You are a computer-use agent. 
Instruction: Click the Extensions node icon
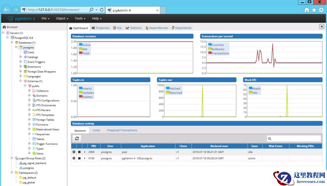pyautogui.click(x=25, y=67)
